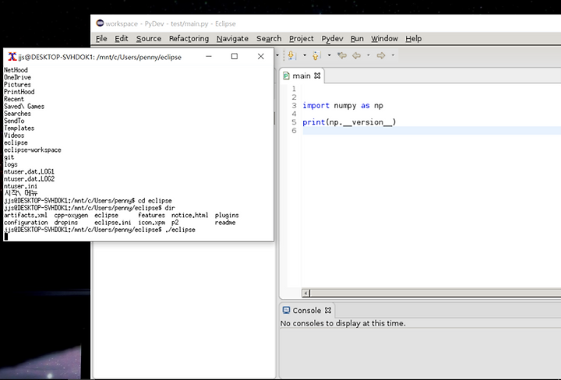This screenshot has width=561, height=380.
Task: Open the File menu
Action: tap(101, 39)
